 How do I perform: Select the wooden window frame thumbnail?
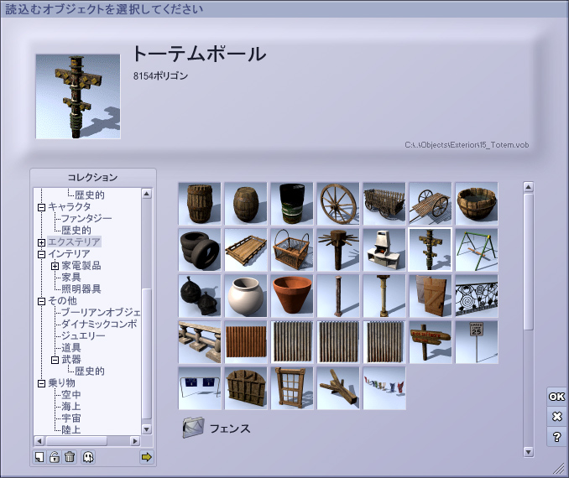pyautogui.click(x=292, y=388)
